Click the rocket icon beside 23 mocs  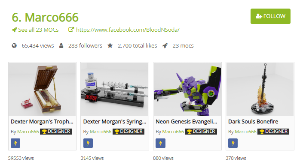pos(165,46)
